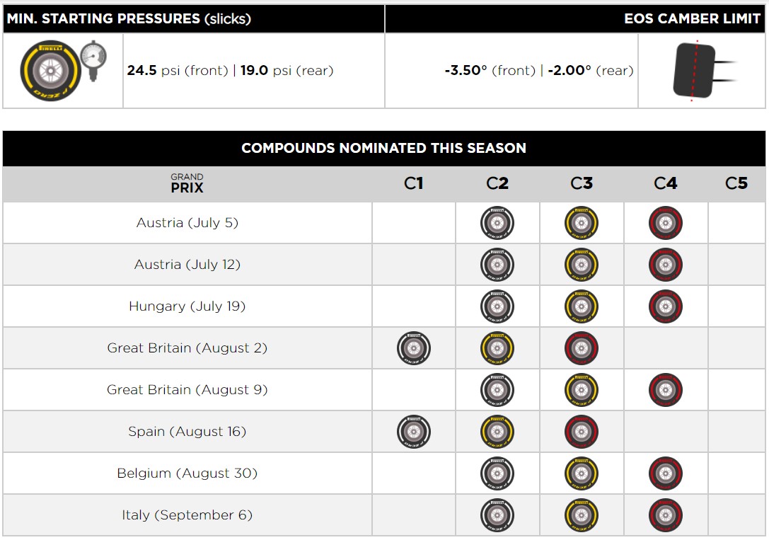Select the white C2 tyre for Austria July 5
Screen dimensions: 769x540
pos(497,223)
